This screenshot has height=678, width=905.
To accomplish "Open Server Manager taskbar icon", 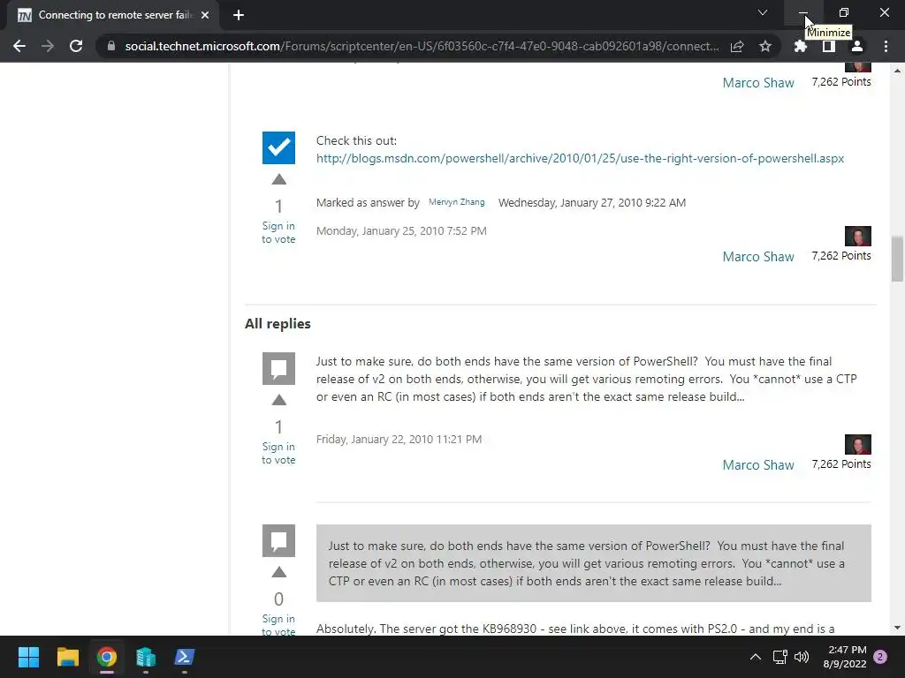I will coord(146,657).
